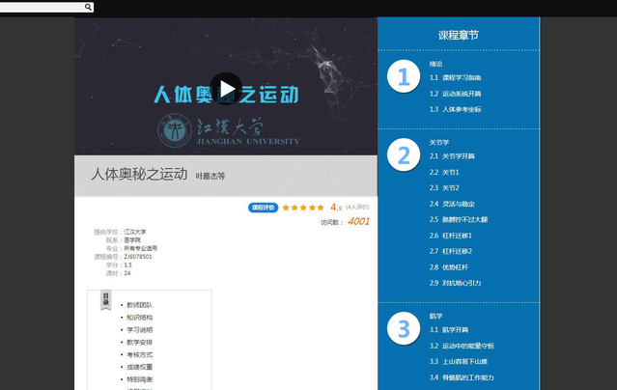Jump to 特别鸣谢 in the contents list
The image size is (617, 390).
click(139, 379)
